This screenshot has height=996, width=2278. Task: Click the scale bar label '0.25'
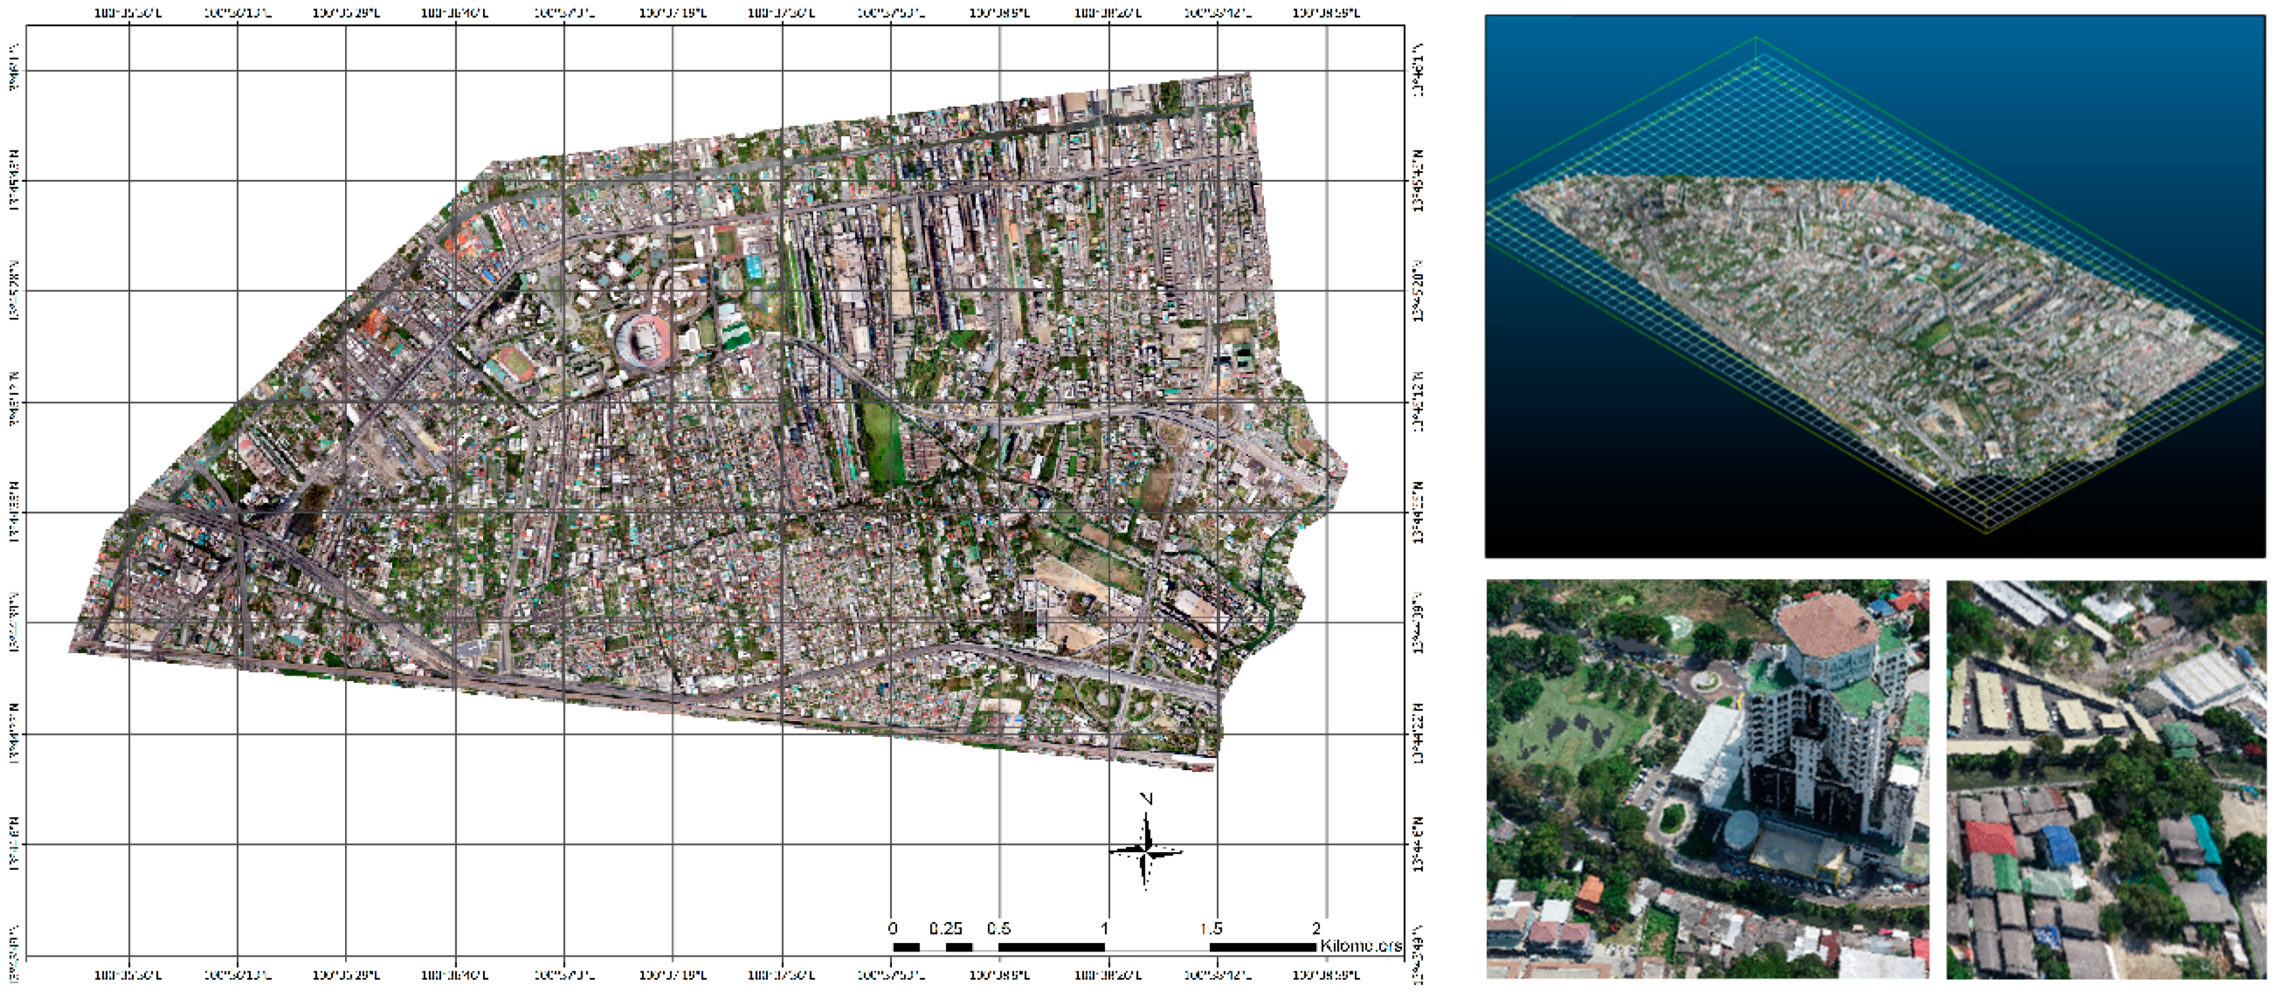[946, 928]
